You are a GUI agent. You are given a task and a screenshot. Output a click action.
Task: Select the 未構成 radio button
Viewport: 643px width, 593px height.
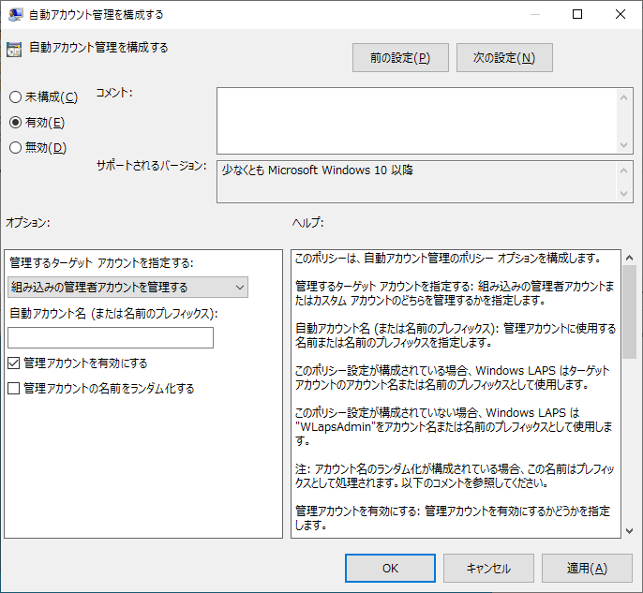15,97
